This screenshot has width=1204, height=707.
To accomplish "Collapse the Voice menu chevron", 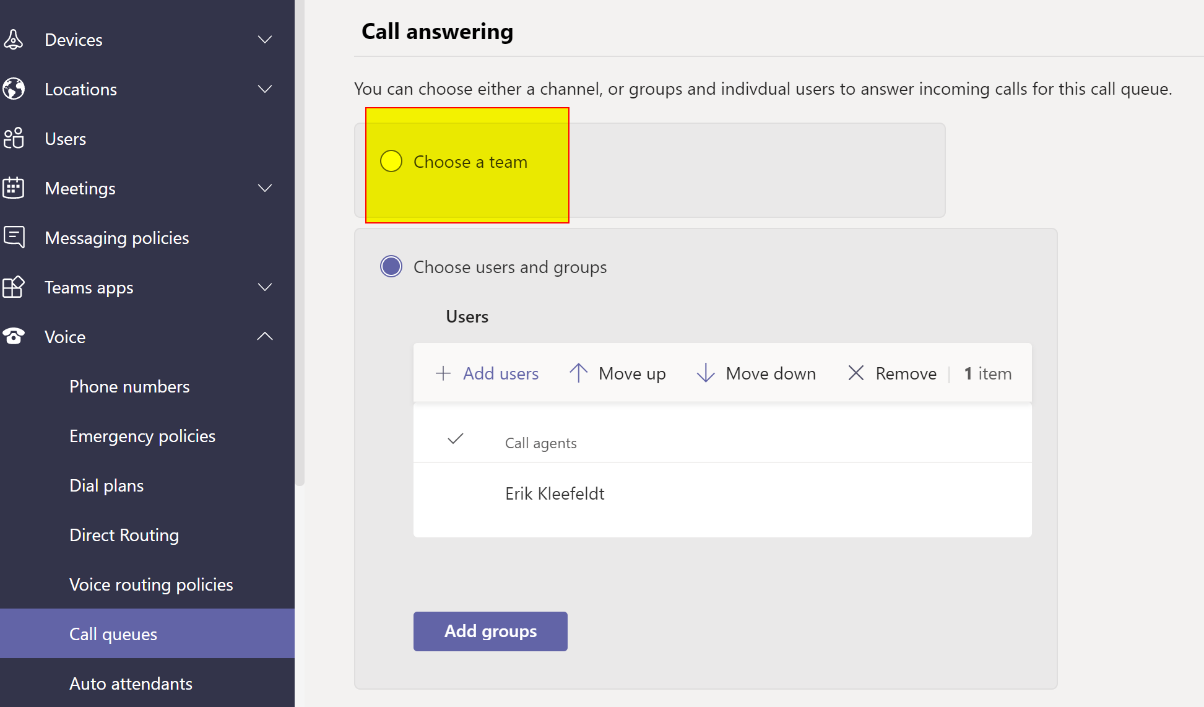I will point(265,337).
